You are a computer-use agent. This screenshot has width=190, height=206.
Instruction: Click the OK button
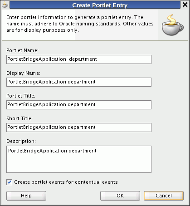click(120, 196)
